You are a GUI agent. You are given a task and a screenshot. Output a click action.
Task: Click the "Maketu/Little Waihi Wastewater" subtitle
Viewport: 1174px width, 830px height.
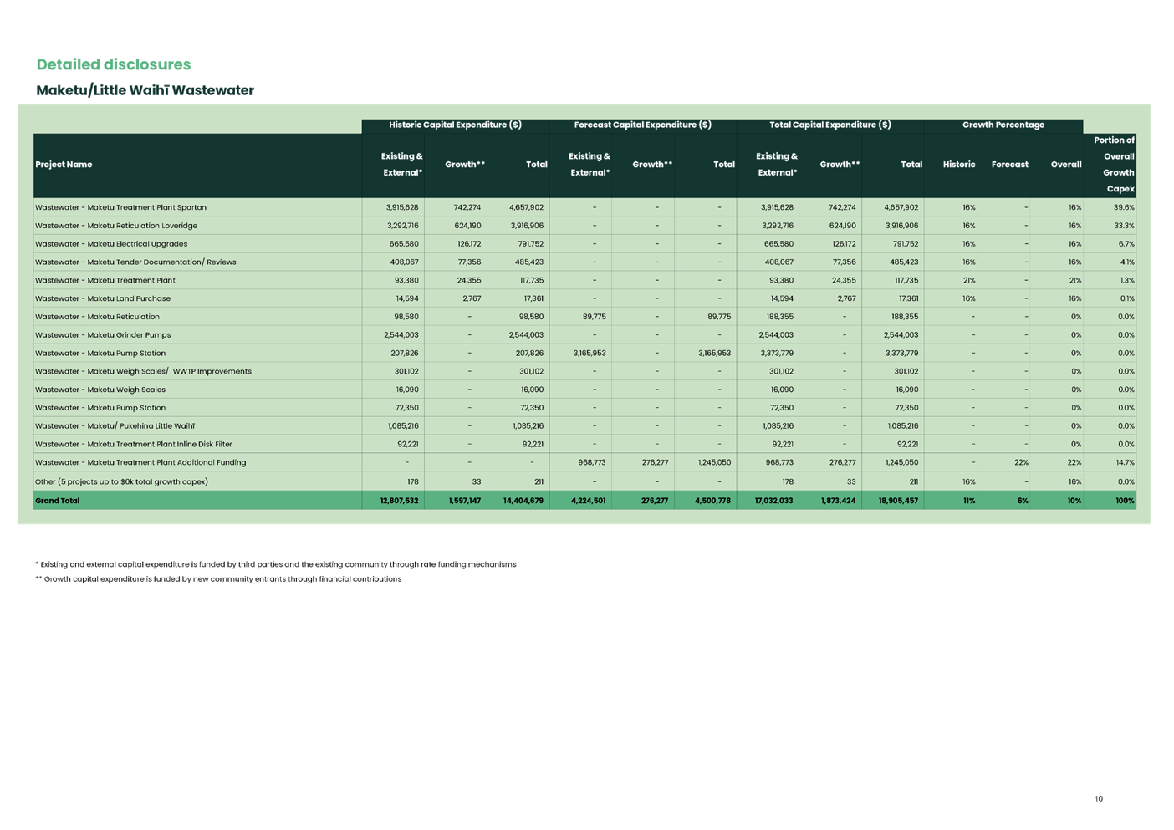(x=145, y=90)
